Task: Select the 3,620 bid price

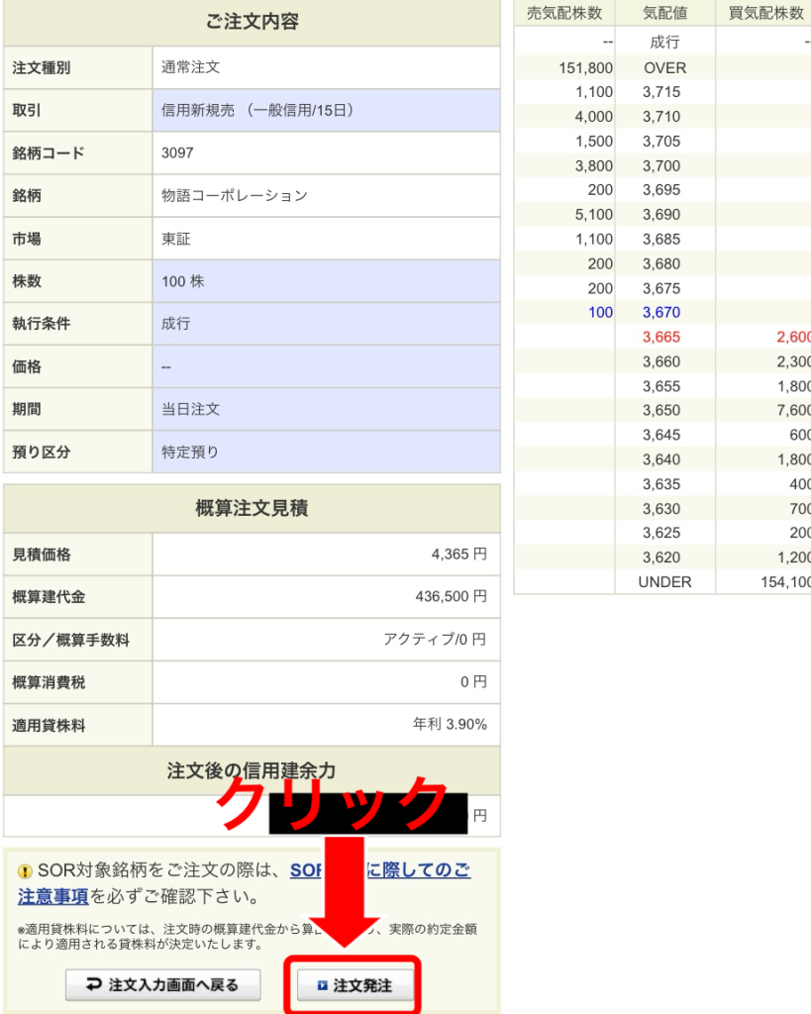Action: click(x=660, y=558)
